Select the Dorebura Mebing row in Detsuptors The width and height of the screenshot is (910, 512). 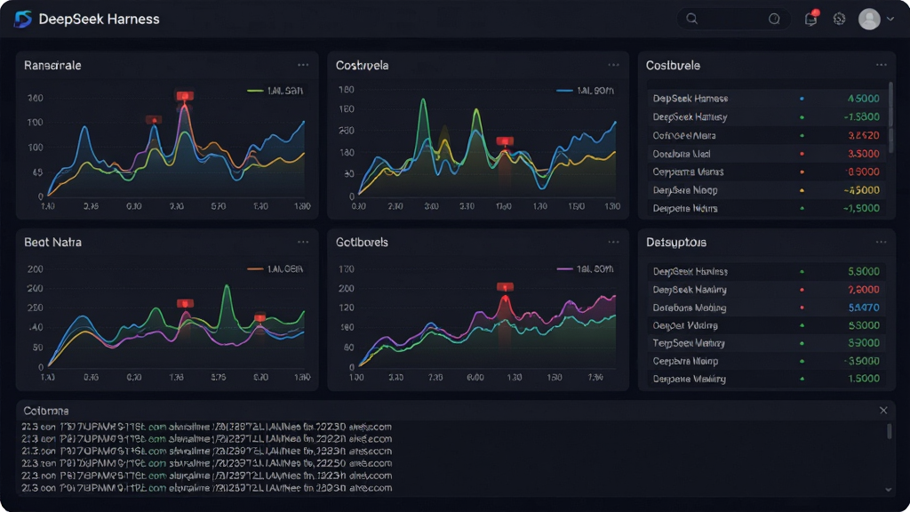click(x=766, y=308)
